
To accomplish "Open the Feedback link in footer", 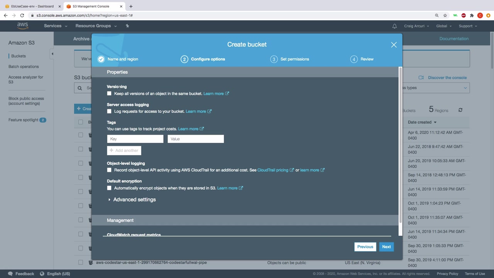I will pyautogui.click(x=21, y=274).
